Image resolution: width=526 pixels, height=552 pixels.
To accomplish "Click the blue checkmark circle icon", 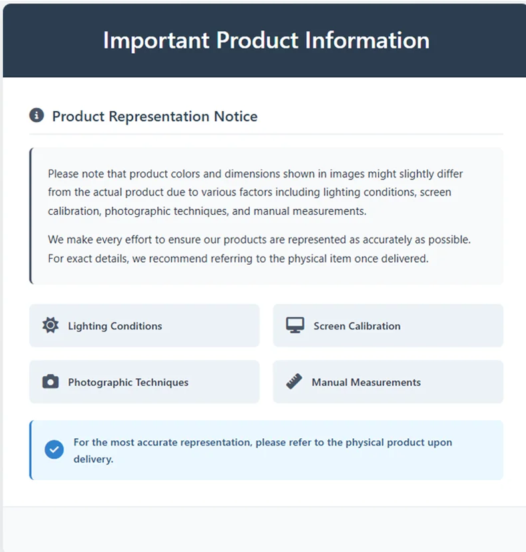I will (54, 450).
